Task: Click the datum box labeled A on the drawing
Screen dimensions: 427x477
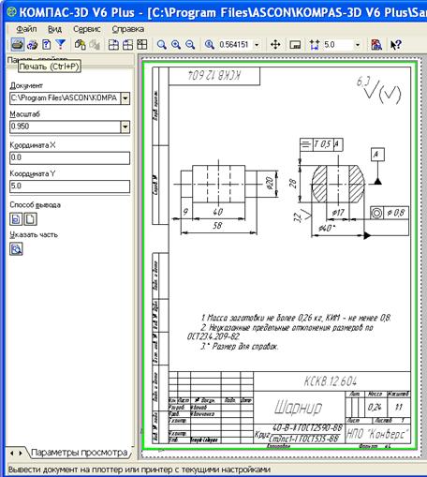Action: (x=377, y=155)
